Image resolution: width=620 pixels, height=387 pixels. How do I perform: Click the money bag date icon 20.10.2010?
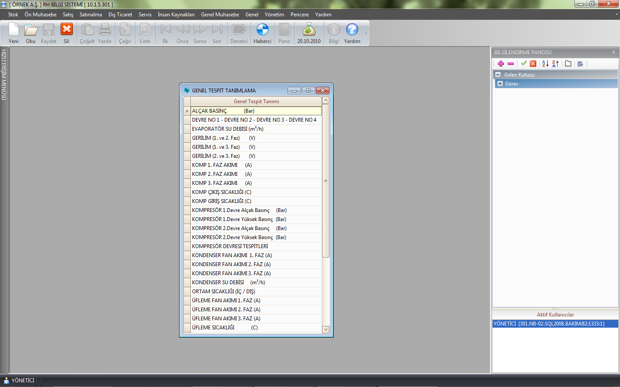coord(309,33)
